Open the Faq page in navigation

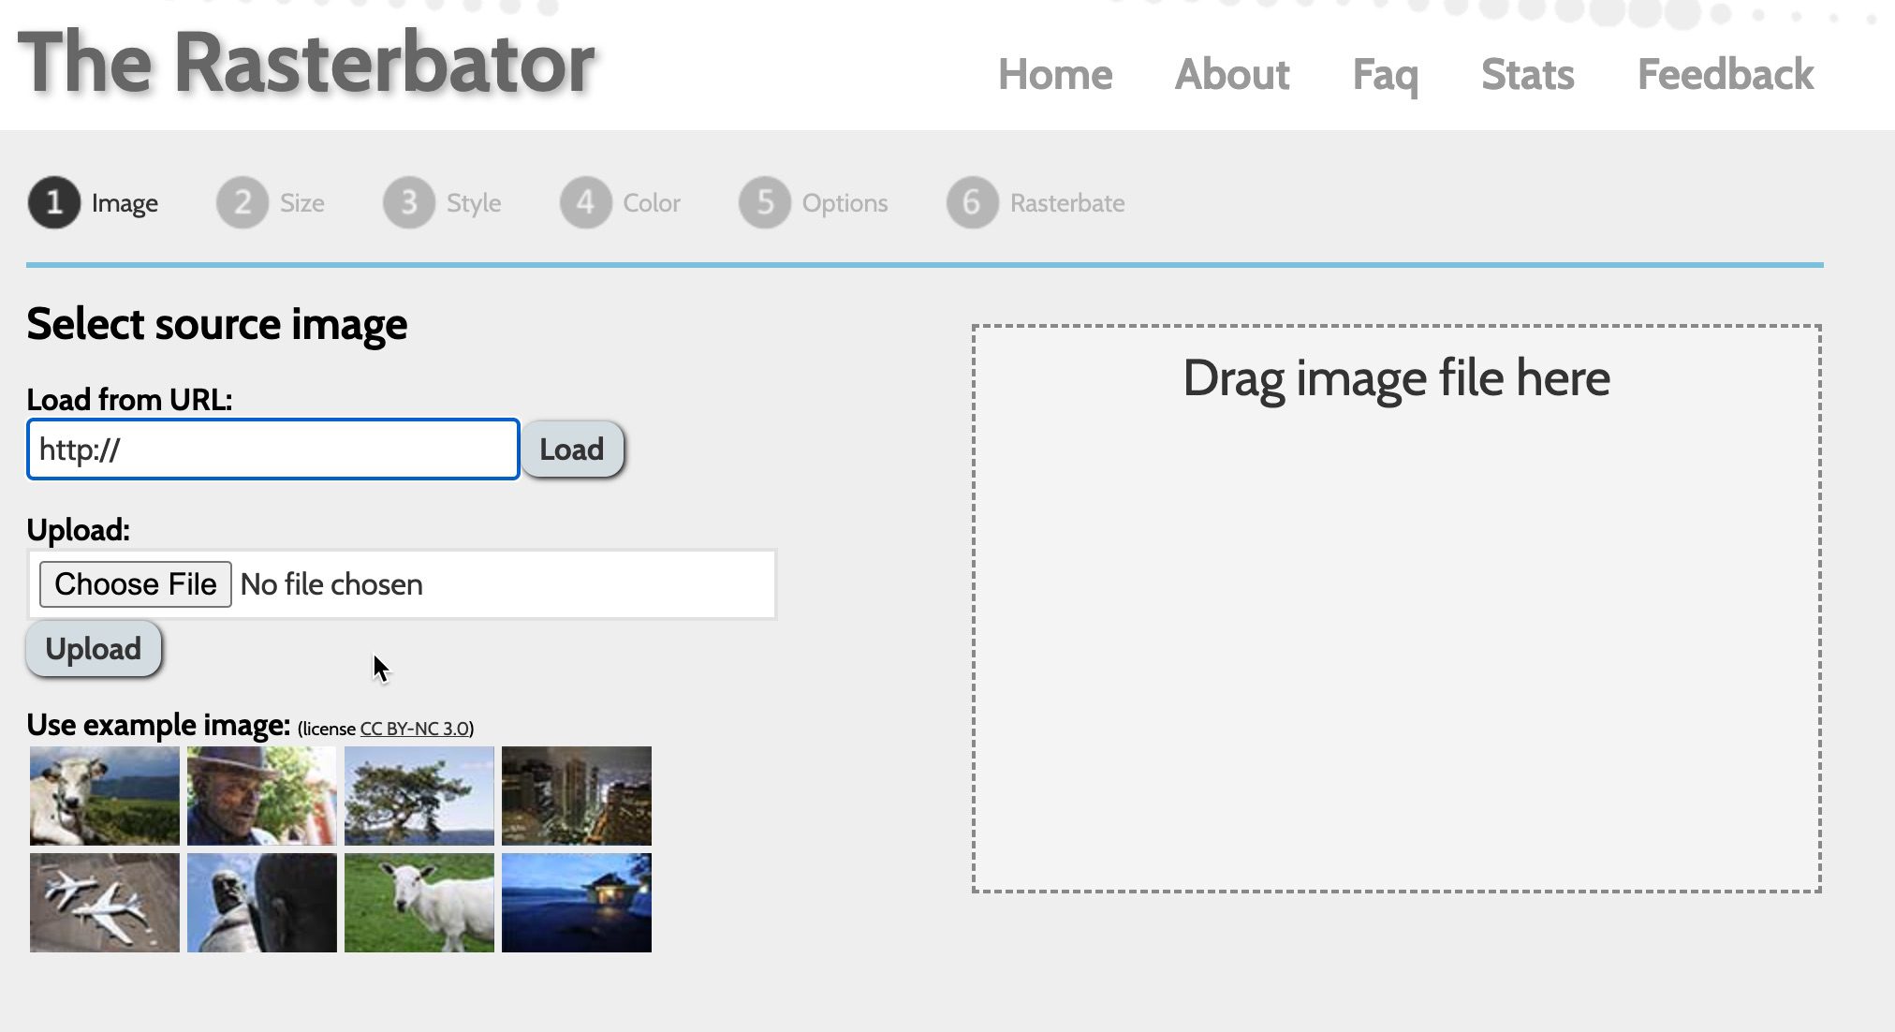tap(1385, 75)
